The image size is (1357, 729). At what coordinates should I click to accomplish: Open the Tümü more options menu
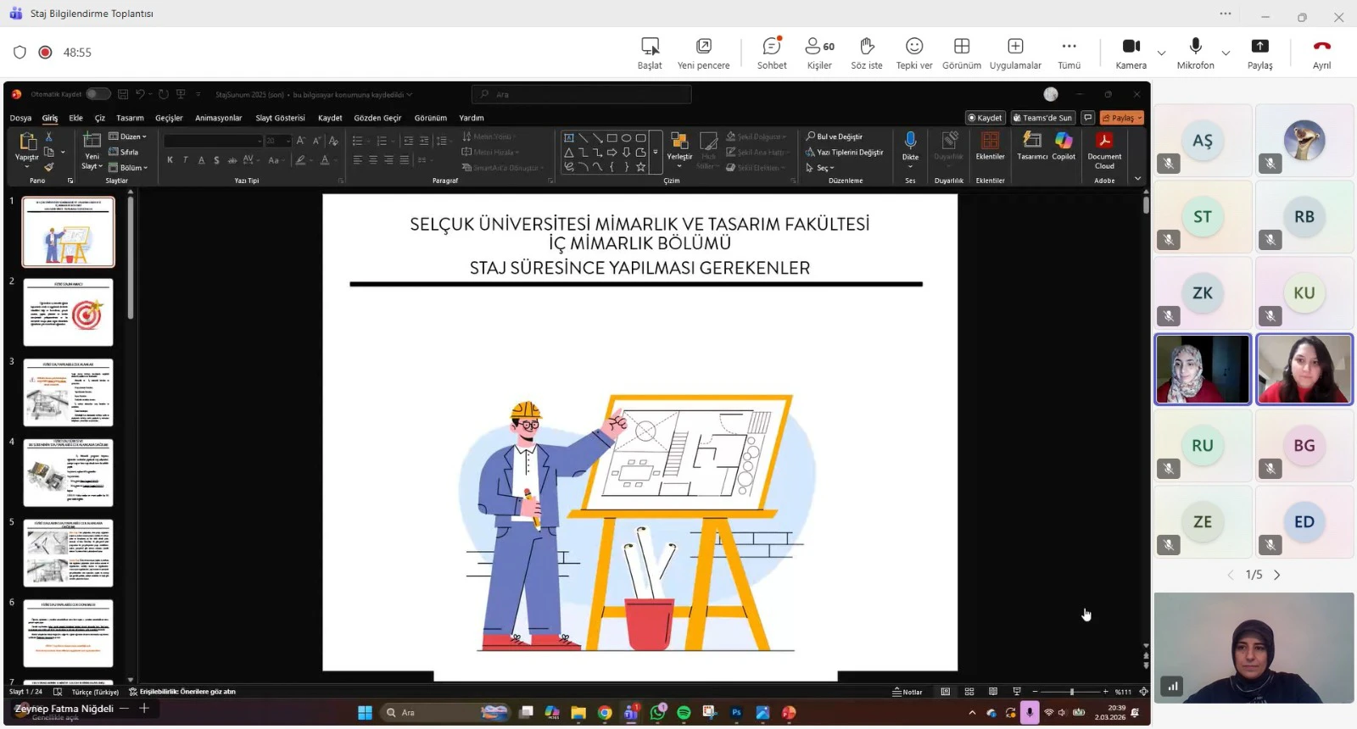(x=1069, y=47)
